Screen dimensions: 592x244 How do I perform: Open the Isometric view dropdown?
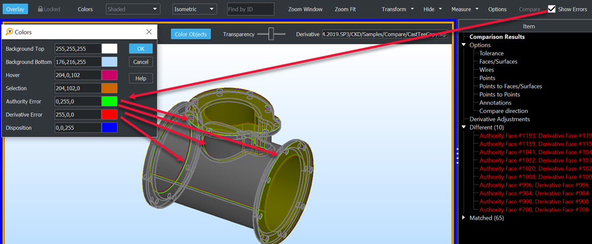[x=195, y=9]
